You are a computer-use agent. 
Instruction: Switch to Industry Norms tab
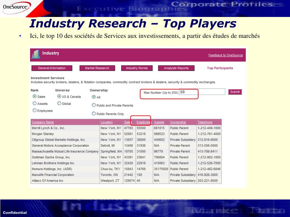(x=137, y=68)
